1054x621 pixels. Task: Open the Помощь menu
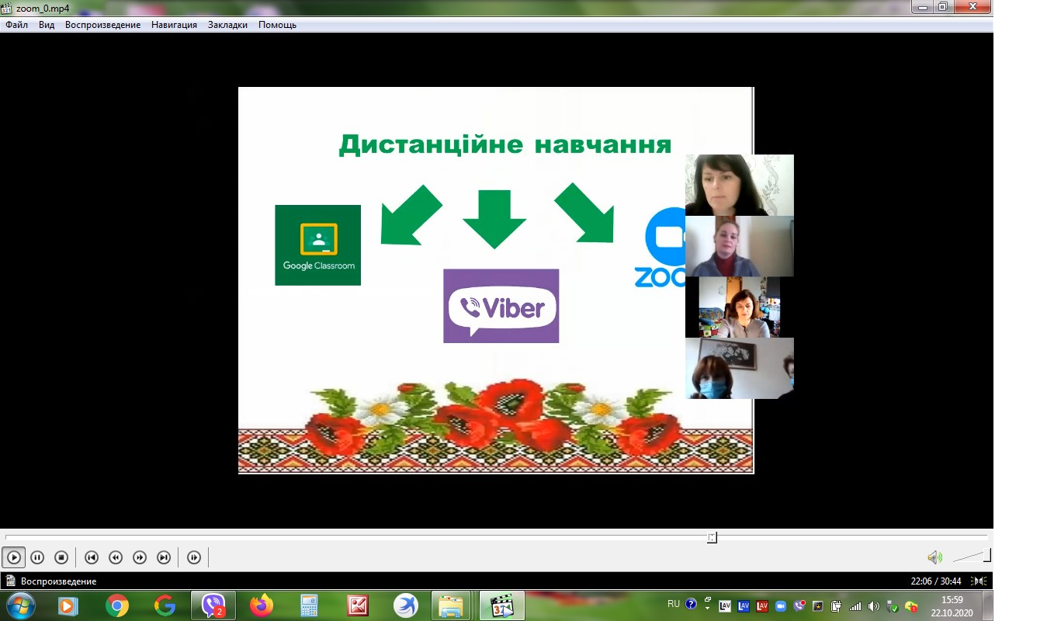tap(277, 25)
